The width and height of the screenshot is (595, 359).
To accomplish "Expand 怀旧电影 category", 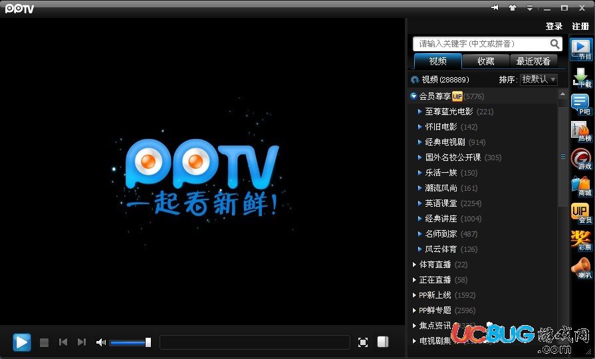I will pyautogui.click(x=419, y=127).
